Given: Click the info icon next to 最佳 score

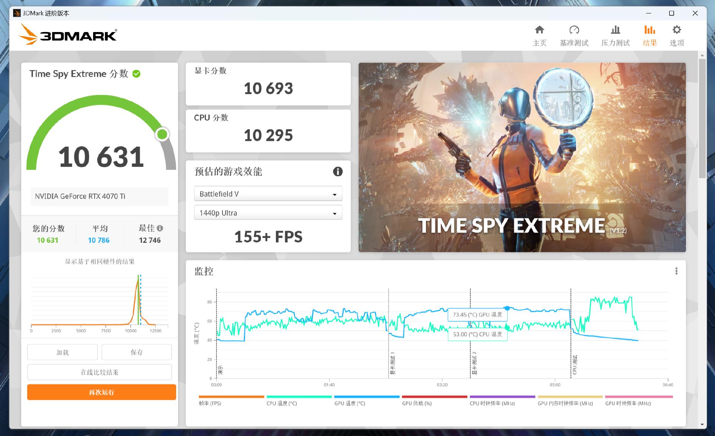Looking at the screenshot, I should [x=160, y=228].
